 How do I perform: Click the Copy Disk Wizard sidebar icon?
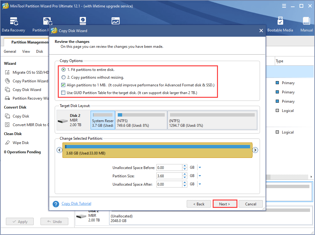tap(7, 89)
